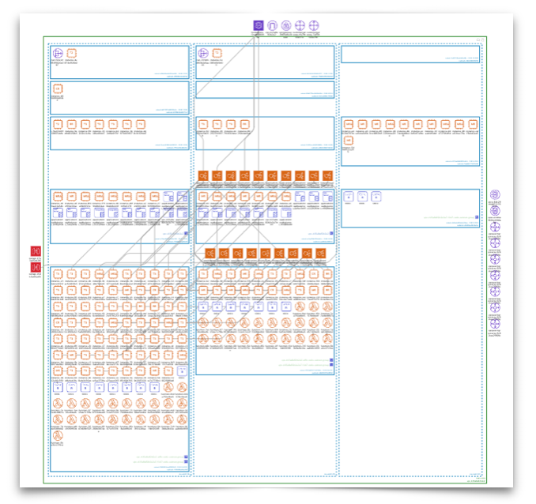Click the purple badge in the fourth left subnet
This screenshot has width=536, height=504.
click(x=187, y=233)
